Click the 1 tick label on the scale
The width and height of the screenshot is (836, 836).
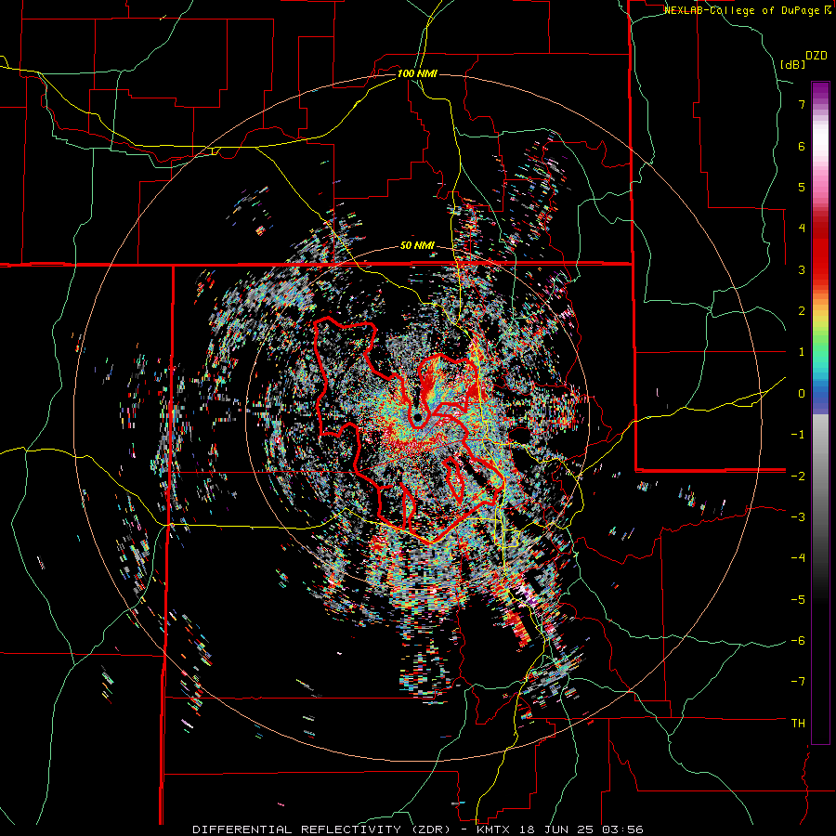[802, 352]
